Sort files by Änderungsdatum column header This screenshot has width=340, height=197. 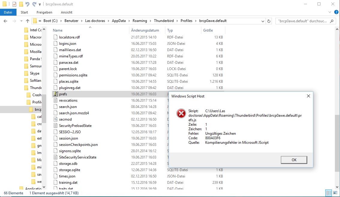click(145, 30)
